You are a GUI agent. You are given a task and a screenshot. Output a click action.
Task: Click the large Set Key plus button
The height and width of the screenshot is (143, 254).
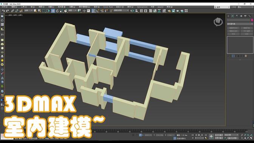(211, 136)
